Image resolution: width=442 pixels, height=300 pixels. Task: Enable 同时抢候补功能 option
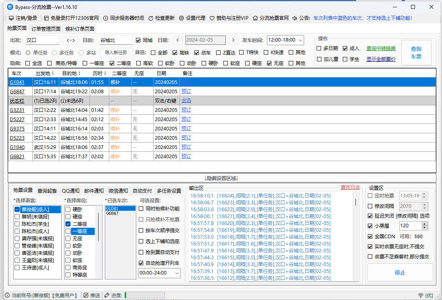click(x=141, y=209)
